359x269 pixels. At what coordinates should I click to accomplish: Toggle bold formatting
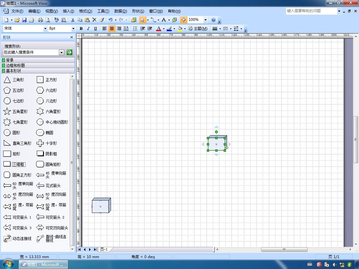click(x=81, y=29)
